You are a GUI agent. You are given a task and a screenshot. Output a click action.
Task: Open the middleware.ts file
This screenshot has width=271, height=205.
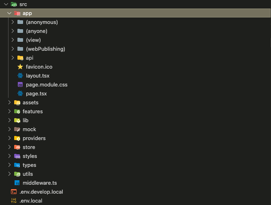(x=39, y=183)
